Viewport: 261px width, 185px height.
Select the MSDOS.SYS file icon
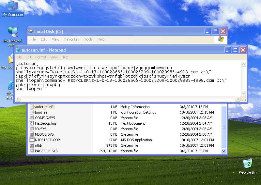32,134
